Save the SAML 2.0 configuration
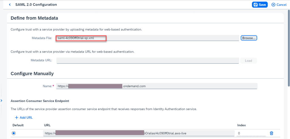Image resolution: width=290 pixels, height=139 pixels. click(x=260, y=5)
